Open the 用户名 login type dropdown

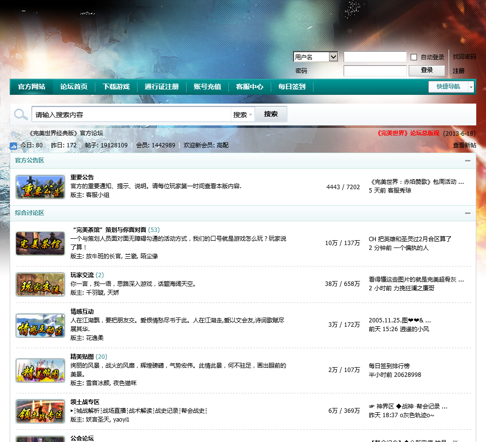[315, 57]
